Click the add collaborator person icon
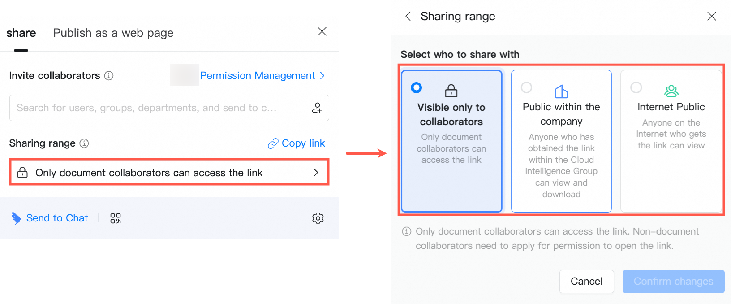Viewport: 731px width, 304px height. click(317, 108)
